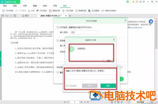Image resolution: width=158 pixels, height=104 pixels.
Task: Click the file password input box
Action: pyautogui.click(x=91, y=77)
